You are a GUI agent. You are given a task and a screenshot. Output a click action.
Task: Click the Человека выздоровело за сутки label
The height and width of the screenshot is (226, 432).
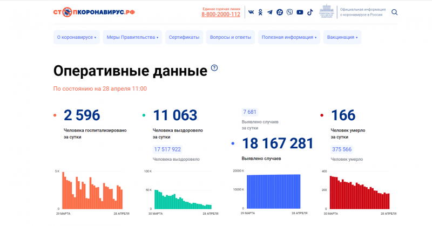[x=178, y=134]
